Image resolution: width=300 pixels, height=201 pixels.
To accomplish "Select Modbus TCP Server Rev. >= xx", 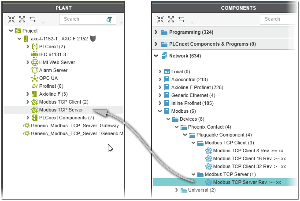I will [x=247, y=182].
